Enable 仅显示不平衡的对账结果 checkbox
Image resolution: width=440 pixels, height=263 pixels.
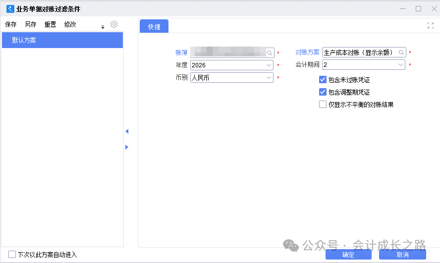tap(323, 105)
